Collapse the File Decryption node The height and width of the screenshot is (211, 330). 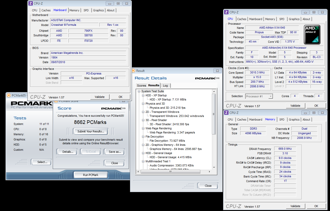[143, 137]
